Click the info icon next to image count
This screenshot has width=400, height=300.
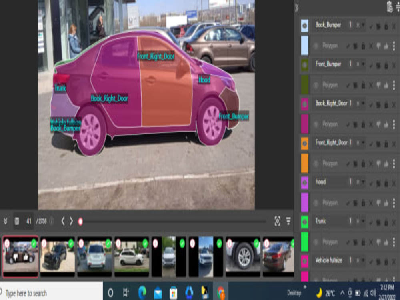(x=51, y=221)
